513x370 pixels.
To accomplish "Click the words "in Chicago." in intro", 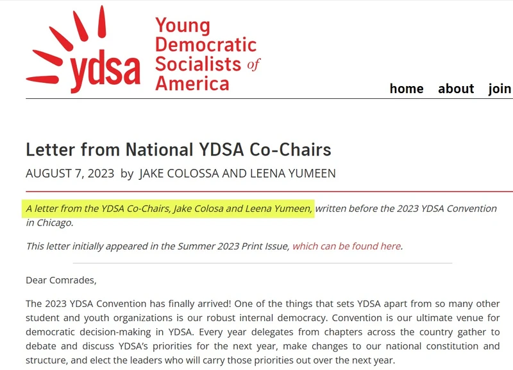I will point(50,223).
